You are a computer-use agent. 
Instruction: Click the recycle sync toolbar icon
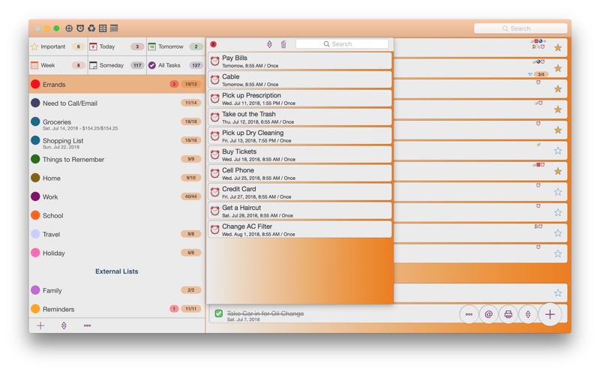(91, 28)
